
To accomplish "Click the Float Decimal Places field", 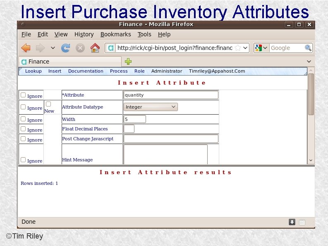I will coord(129,129).
